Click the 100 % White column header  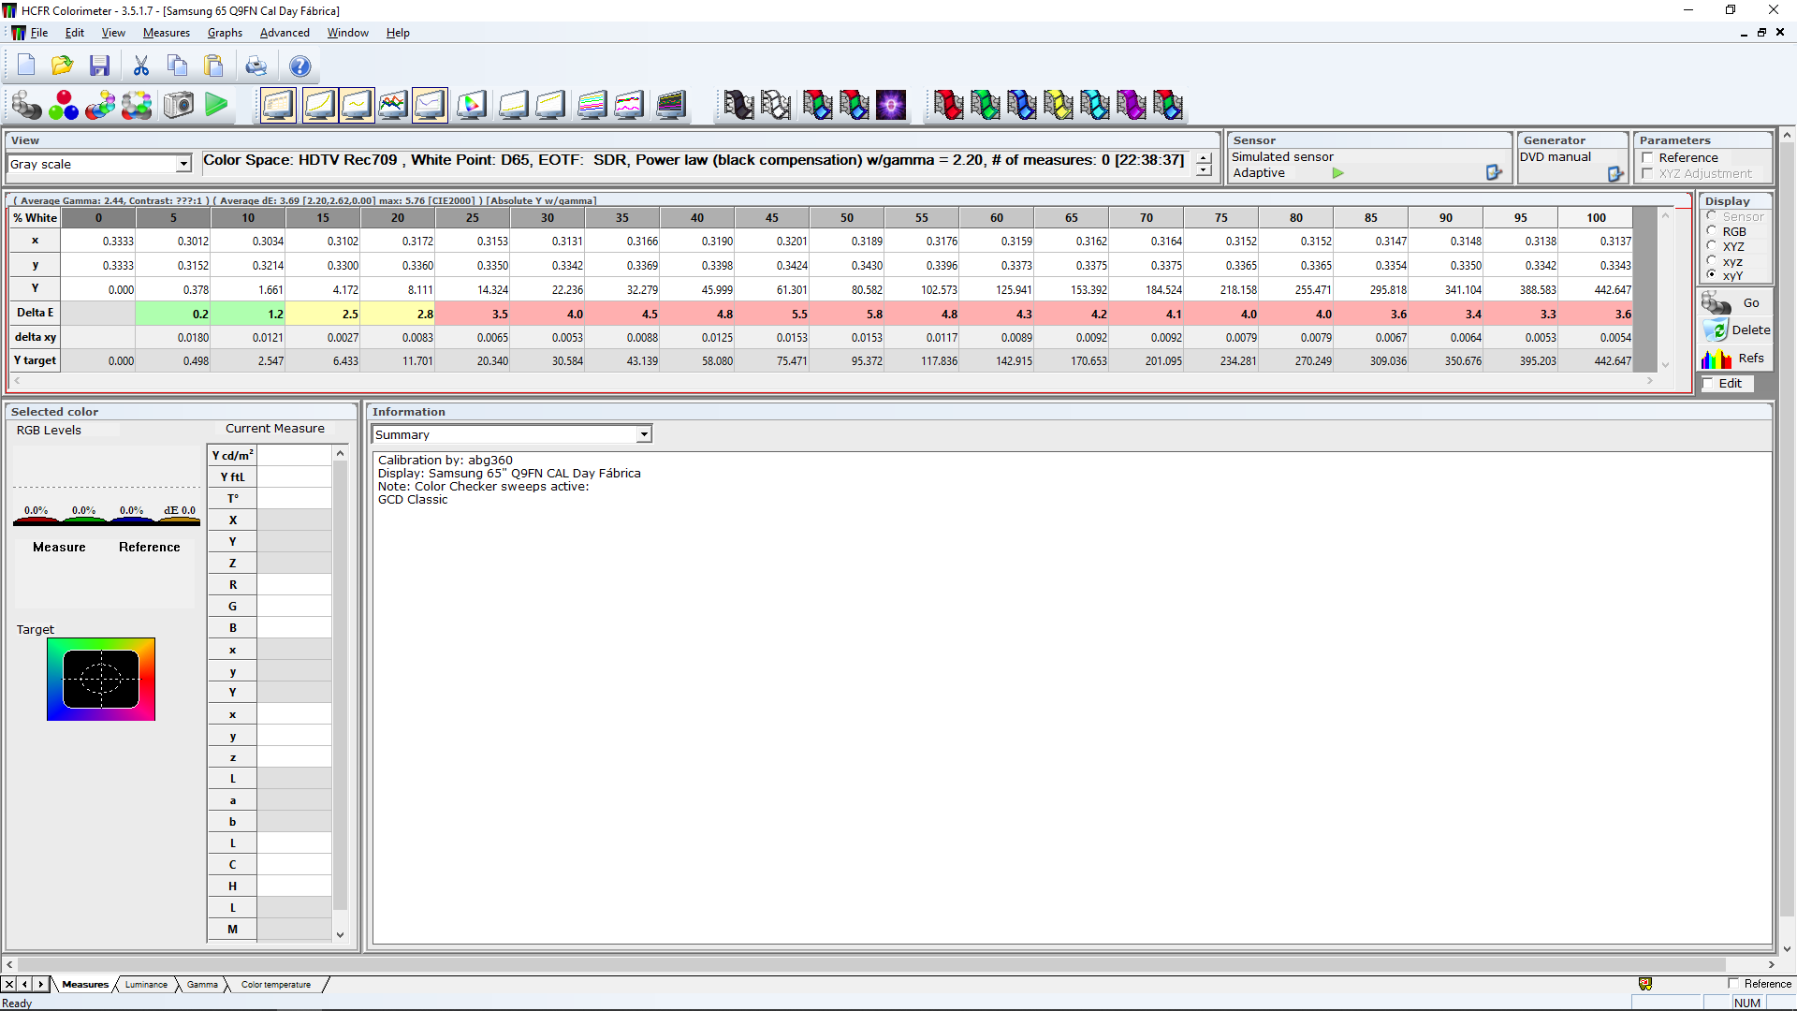coord(1596,218)
